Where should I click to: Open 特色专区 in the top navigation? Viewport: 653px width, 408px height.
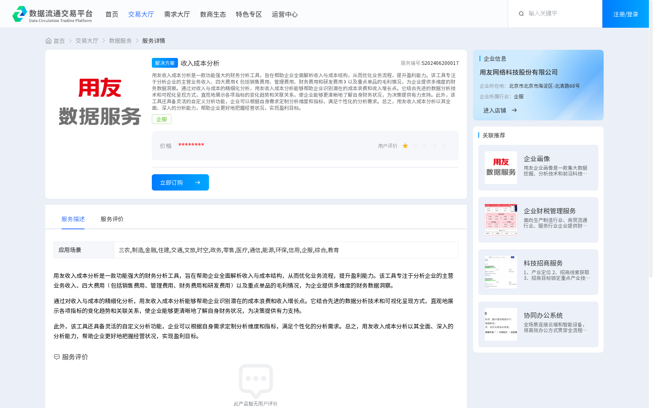pos(249,14)
